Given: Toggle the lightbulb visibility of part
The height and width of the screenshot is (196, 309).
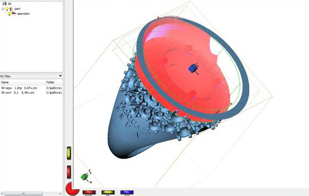Looking at the screenshot, I should click(7, 9).
